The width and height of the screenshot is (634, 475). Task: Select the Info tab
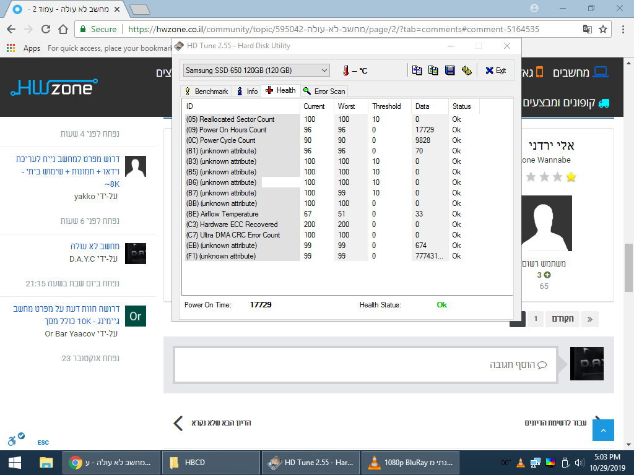point(247,92)
